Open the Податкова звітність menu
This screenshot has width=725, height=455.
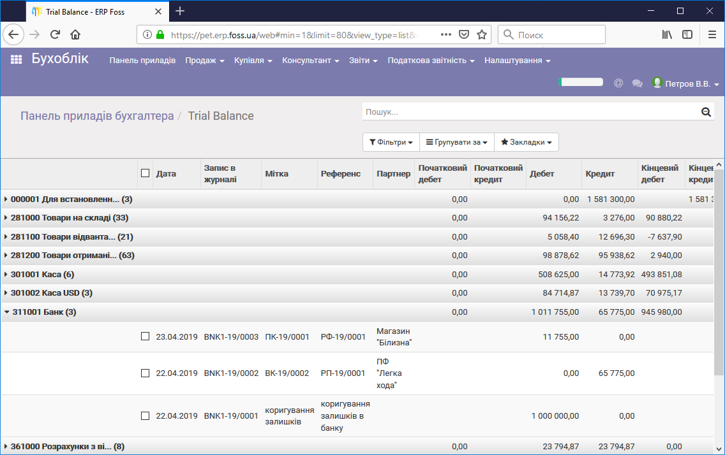click(x=431, y=61)
